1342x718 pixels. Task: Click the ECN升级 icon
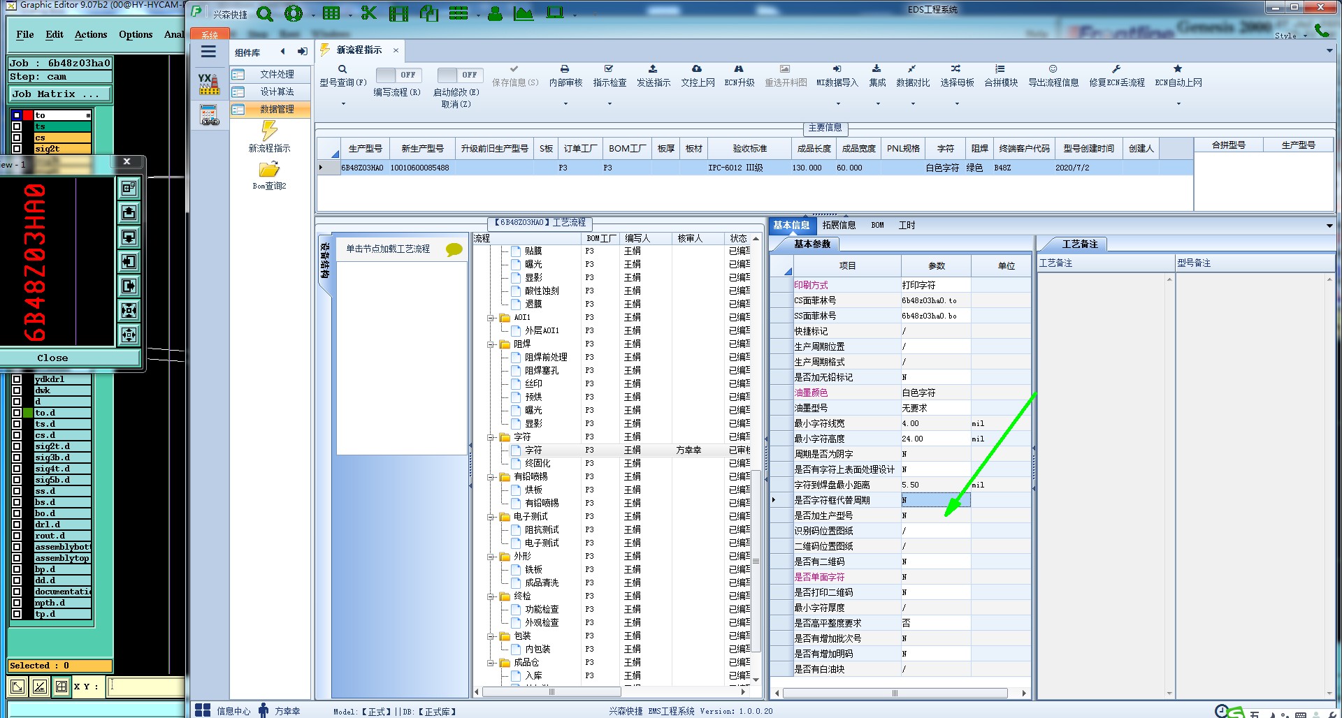click(739, 69)
